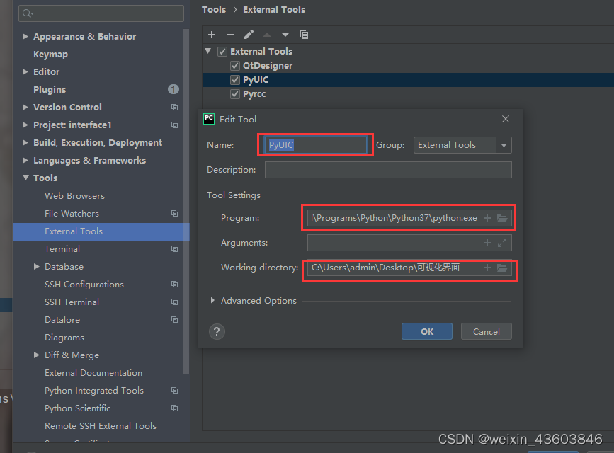
Task: Insert macro in Program field plus icon
Action: point(487,218)
